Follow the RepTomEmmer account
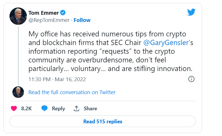222x136 pixels. click(x=82, y=20)
